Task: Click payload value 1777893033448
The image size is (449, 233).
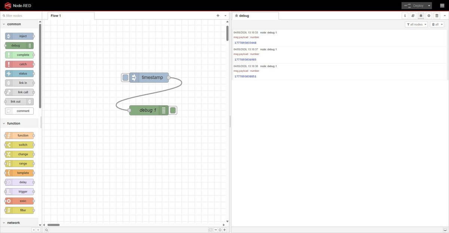Action: pos(245,43)
